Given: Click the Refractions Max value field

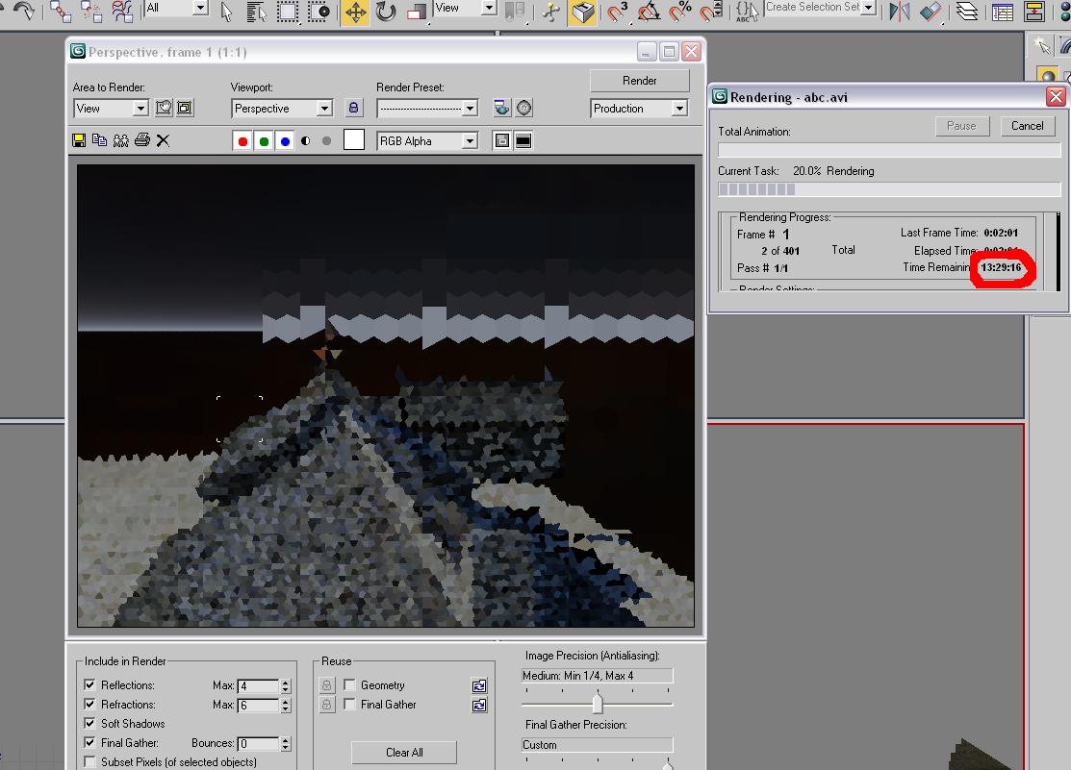Looking at the screenshot, I should coord(258,705).
